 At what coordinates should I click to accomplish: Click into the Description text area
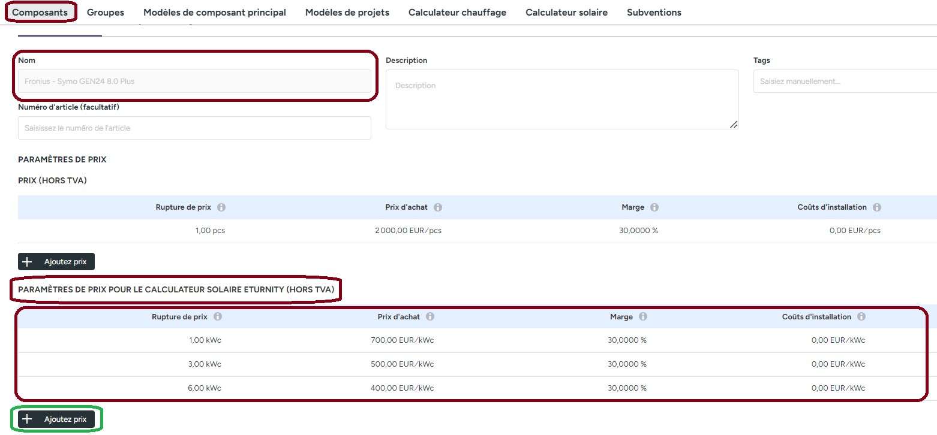[561, 99]
